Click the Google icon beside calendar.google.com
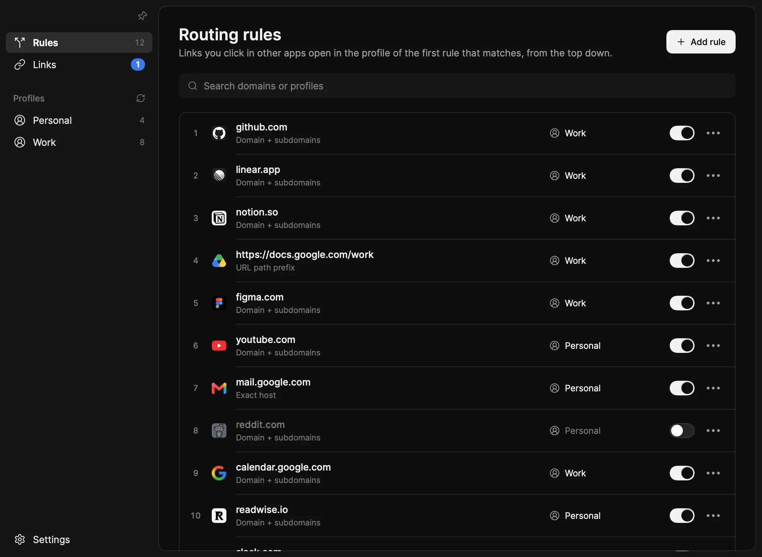Viewport: 762px width, 557px height. coord(219,473)
